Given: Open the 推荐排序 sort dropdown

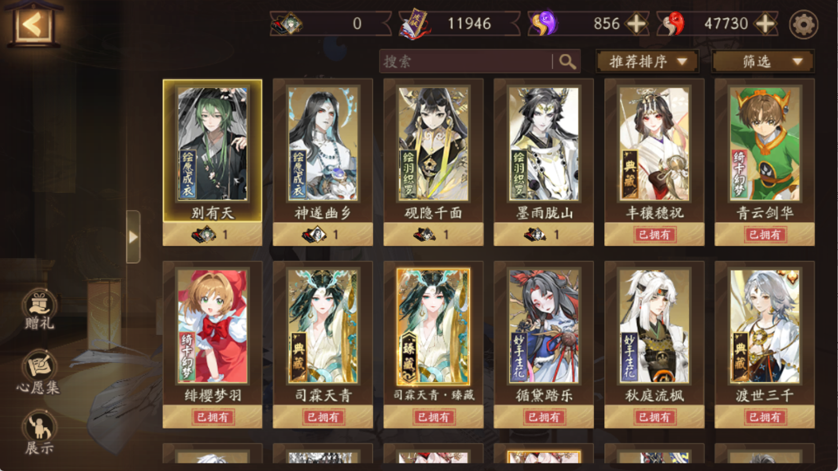Looking at the screenshot, I should (x=648, y=61).
